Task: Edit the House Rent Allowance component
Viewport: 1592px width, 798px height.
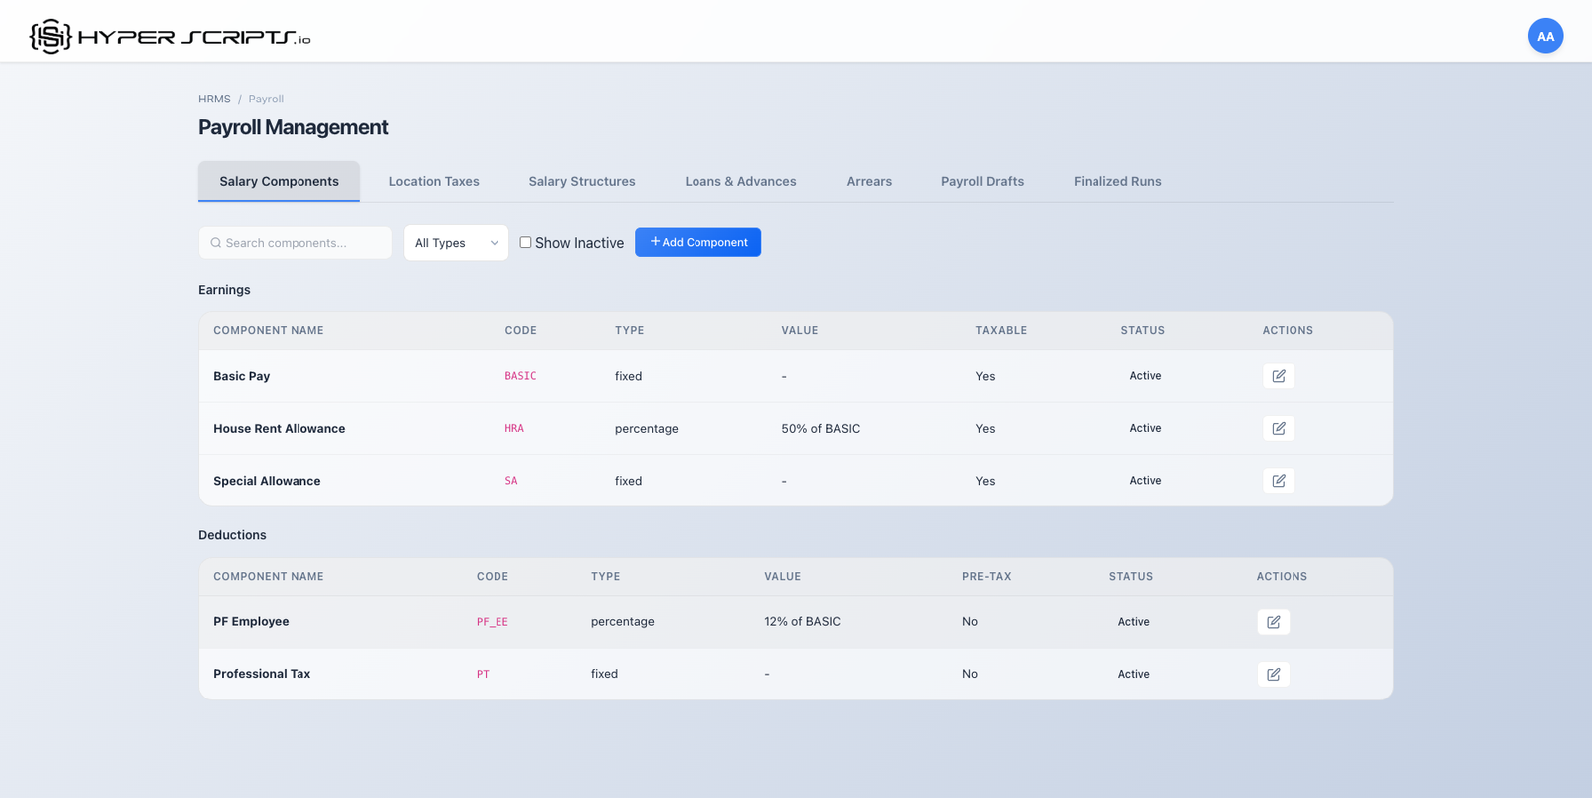Action: click(1278, 428)
